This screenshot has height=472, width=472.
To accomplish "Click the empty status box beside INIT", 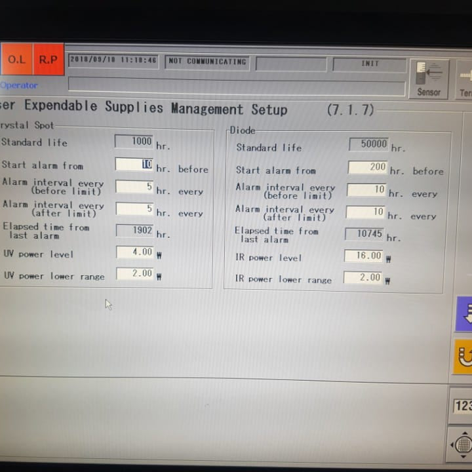I will click(291, 64).
